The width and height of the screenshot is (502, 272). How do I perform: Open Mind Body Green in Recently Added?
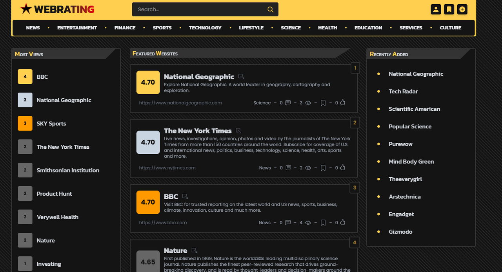pos(411,162)
